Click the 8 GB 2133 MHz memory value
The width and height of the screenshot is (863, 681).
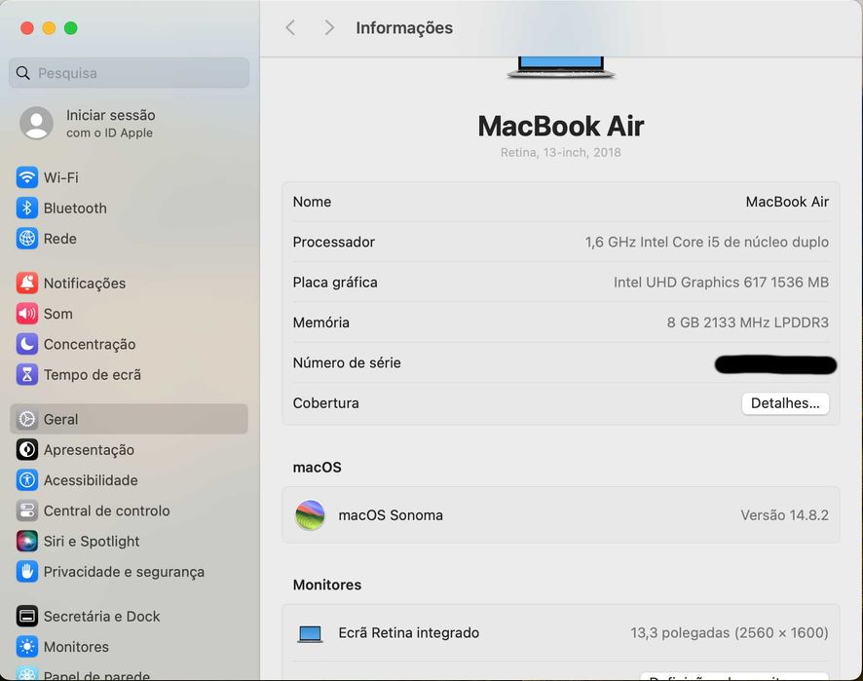coord(747,322)
